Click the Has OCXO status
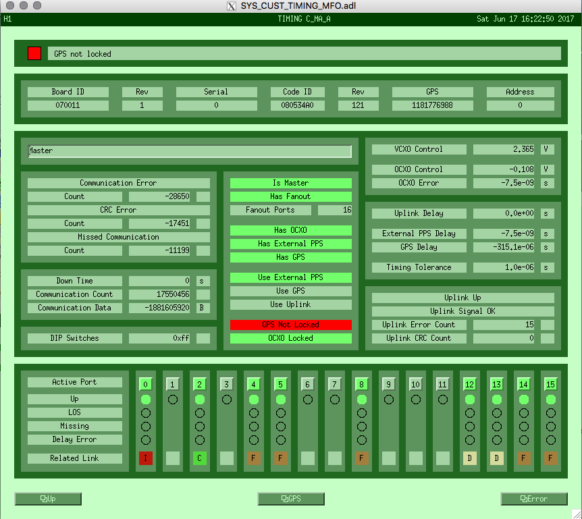582x519 pixels. pos(291,230)
